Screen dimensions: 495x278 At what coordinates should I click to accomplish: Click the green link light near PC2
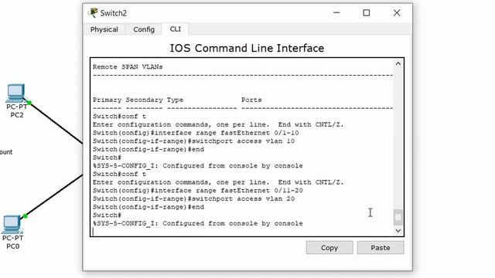(29, 103)
